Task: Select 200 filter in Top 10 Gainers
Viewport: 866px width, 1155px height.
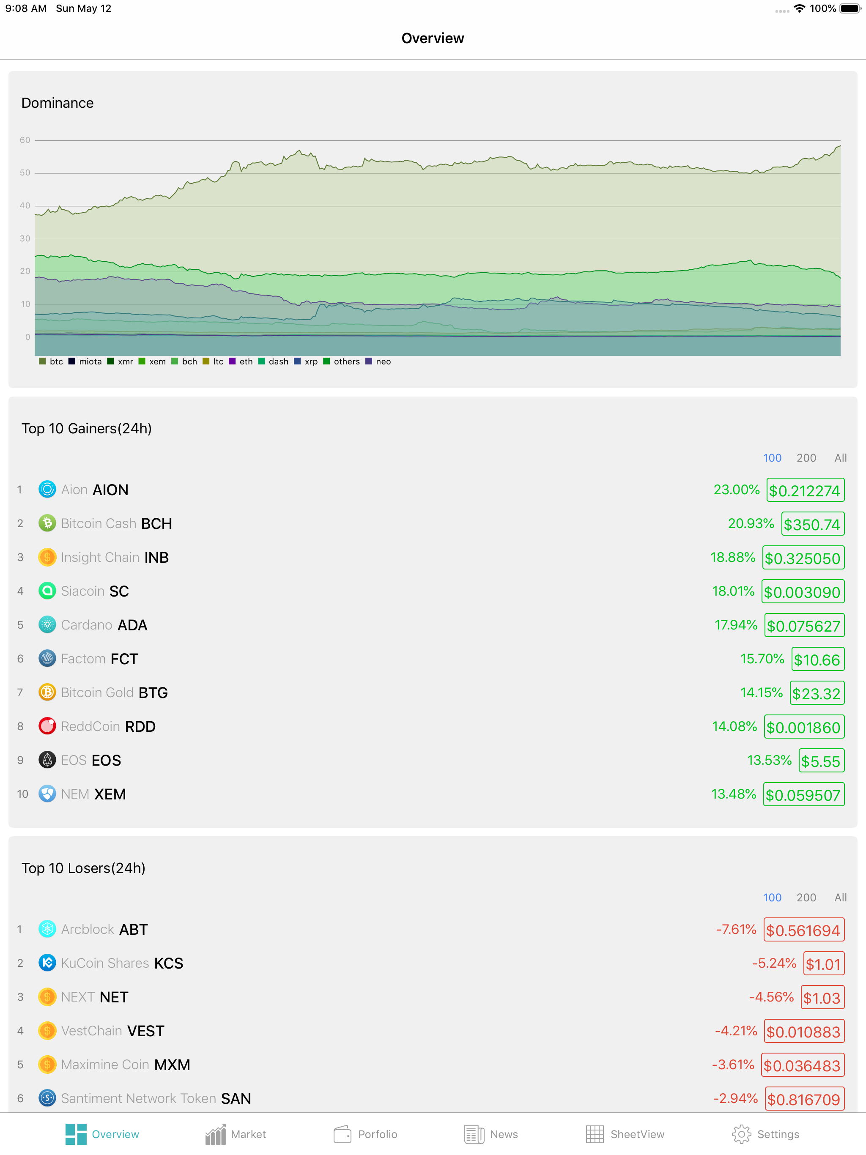Action: pos(806,458)
